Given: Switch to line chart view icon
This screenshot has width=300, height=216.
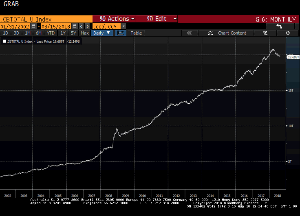Looking at the screenshot, I should (121, 33).
